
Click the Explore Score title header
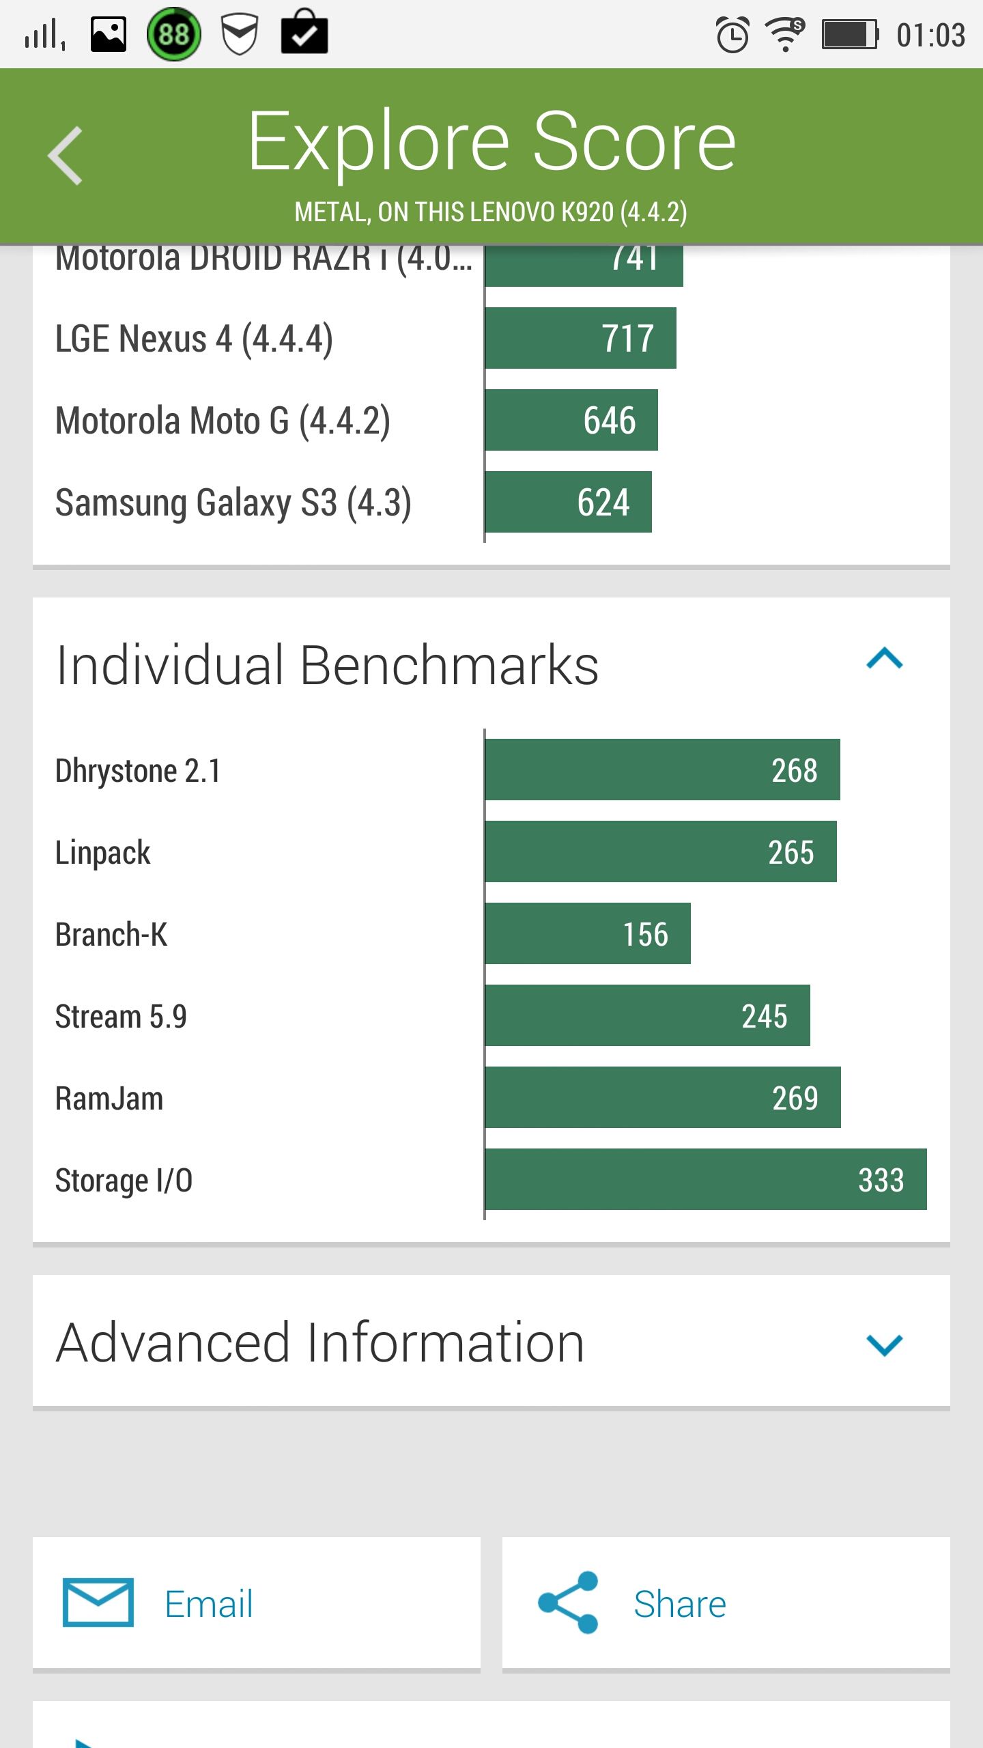point(491,142)
